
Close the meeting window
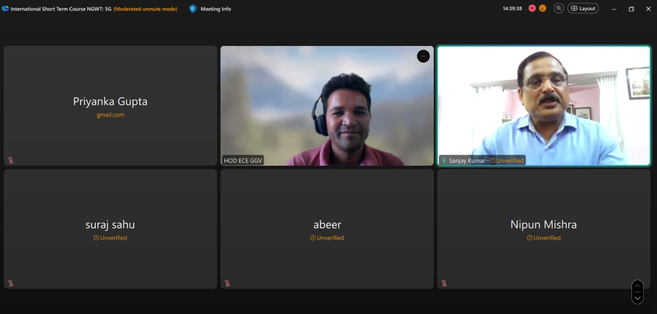(x=648, y=9)
